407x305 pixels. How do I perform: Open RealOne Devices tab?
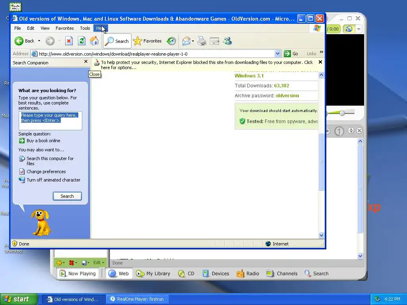[216, 273]
